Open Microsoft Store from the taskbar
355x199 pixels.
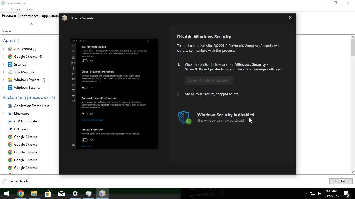click(48, 193)
